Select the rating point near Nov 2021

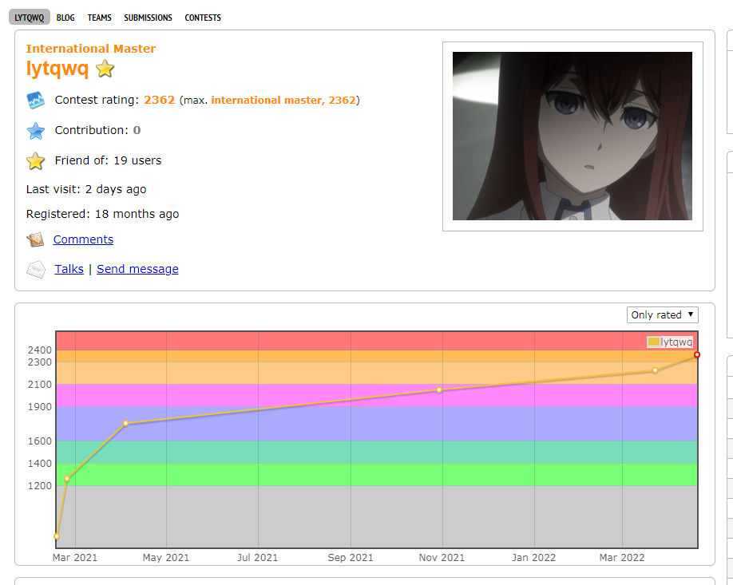coord(439,389)
